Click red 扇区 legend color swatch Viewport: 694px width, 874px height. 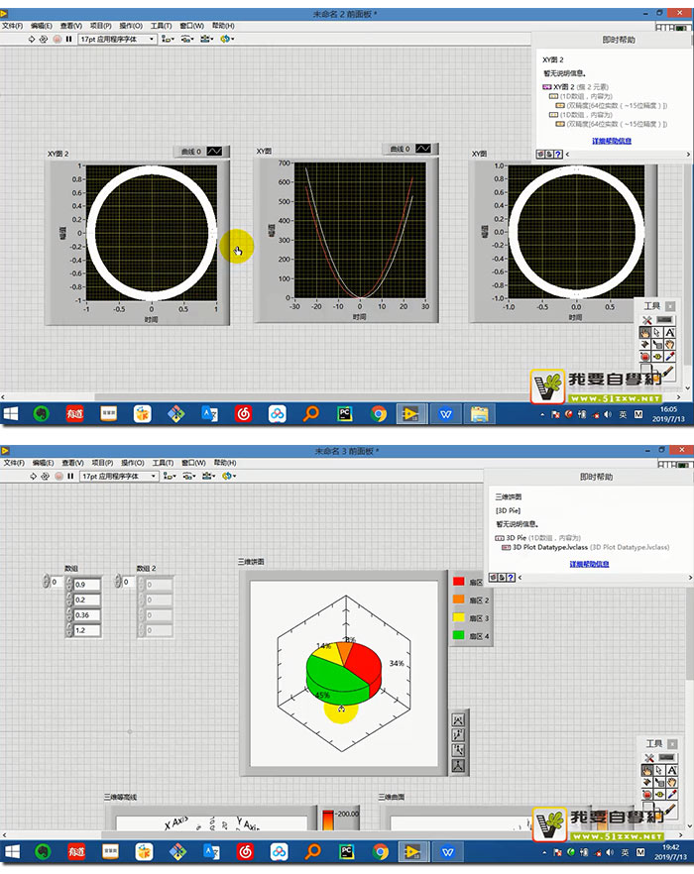pyautogui.click(x=459, y=582)
